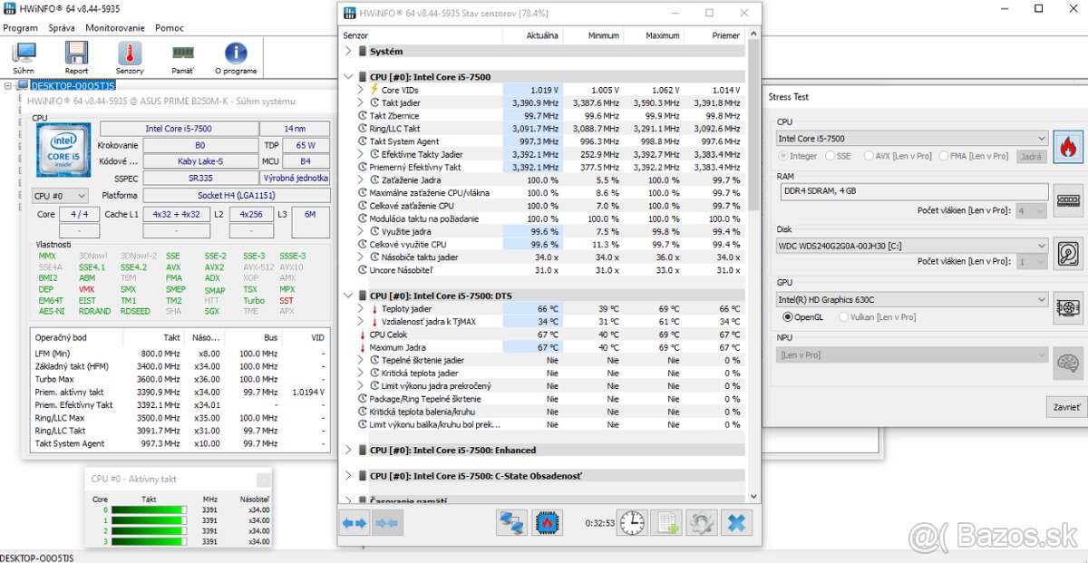Expand the Teploty jadier row
This screenshot has height=563, width=1088.
click(x=360, y=309)
